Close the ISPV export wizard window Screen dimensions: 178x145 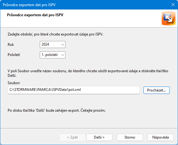pos(173,5)
